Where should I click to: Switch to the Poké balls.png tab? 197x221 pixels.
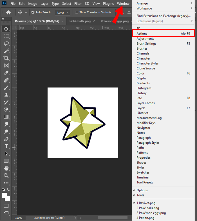click(x=80, y=21)
